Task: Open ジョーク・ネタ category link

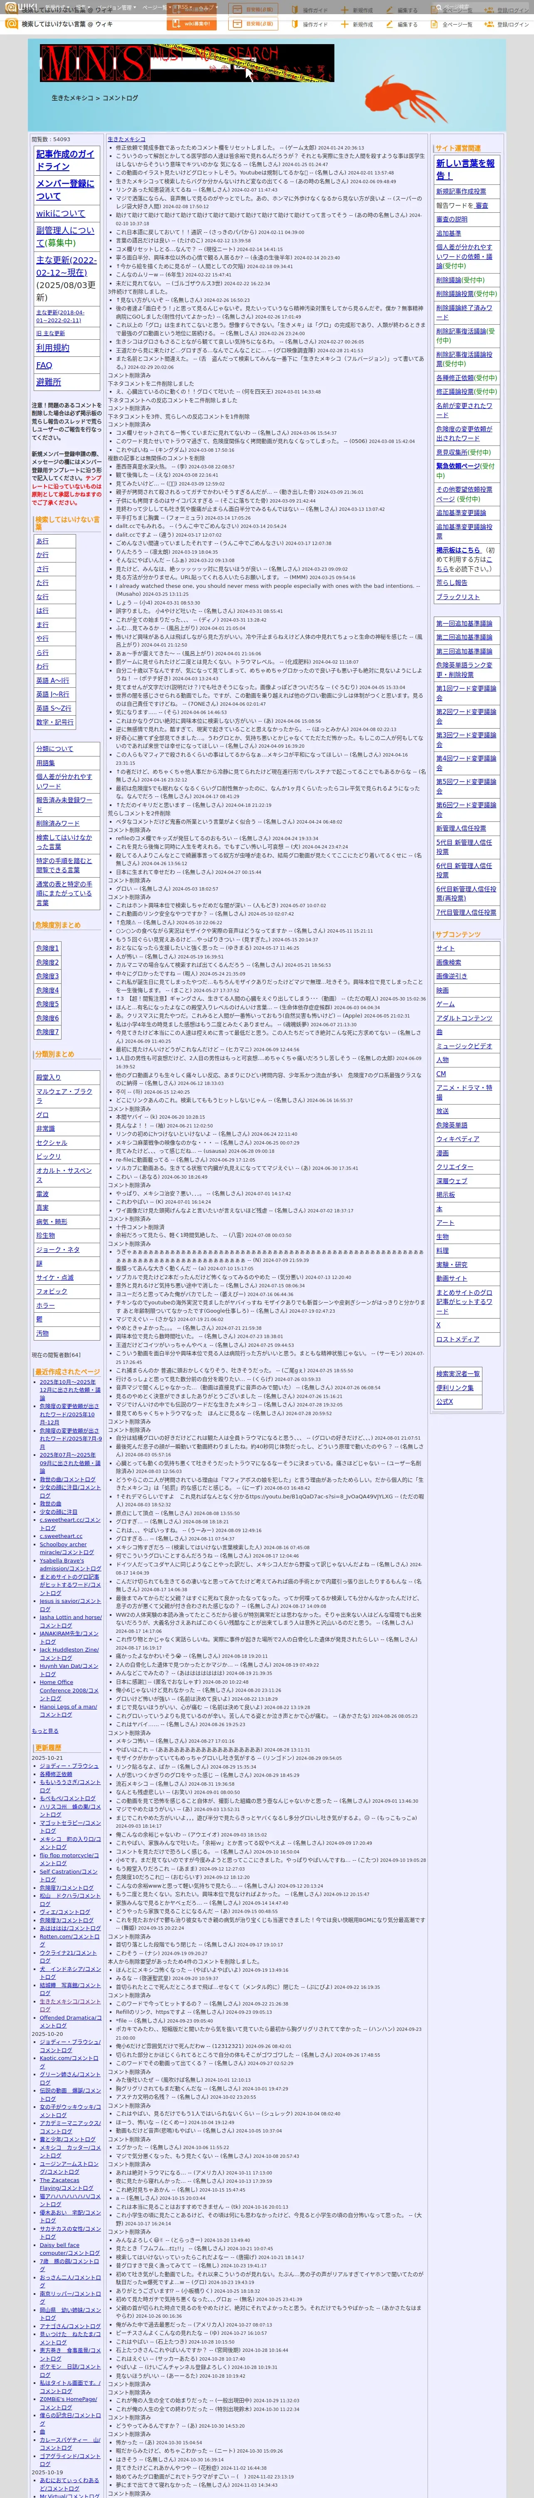Action: [58, 1250]
